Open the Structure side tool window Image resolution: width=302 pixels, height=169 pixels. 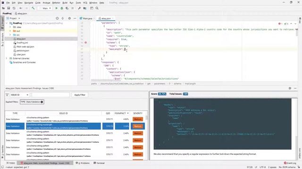[2, 39]
